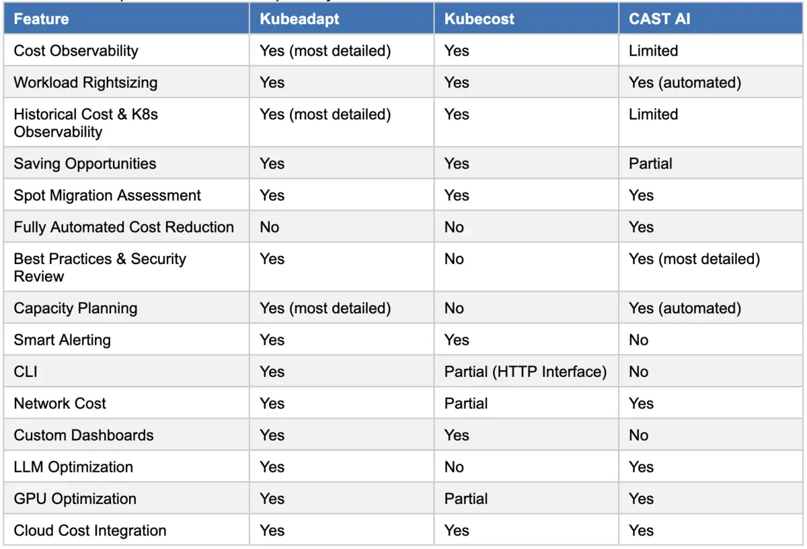Click the Custom Dashboards feature cell

(x=83, y=435)
